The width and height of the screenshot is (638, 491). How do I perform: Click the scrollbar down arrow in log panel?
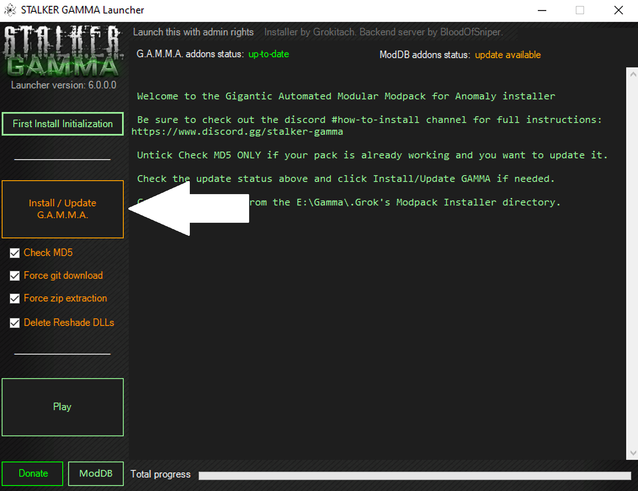[x=633, y=453]
